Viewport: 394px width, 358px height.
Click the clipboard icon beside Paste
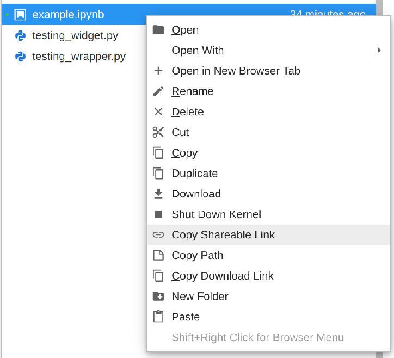point(158,317)
